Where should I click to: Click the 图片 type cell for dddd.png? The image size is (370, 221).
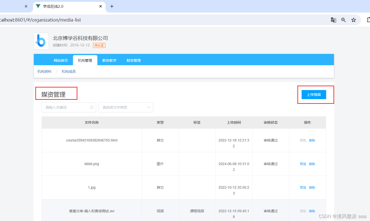coord(160,164)
